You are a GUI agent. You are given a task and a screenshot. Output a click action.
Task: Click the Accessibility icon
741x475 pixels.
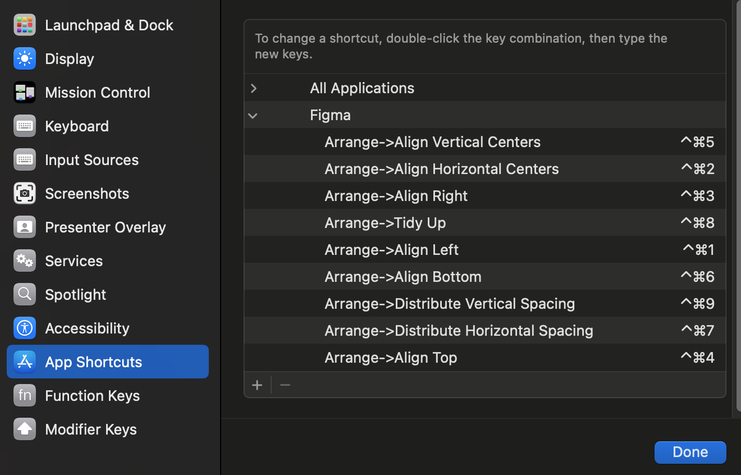click(x=25, y=328)
